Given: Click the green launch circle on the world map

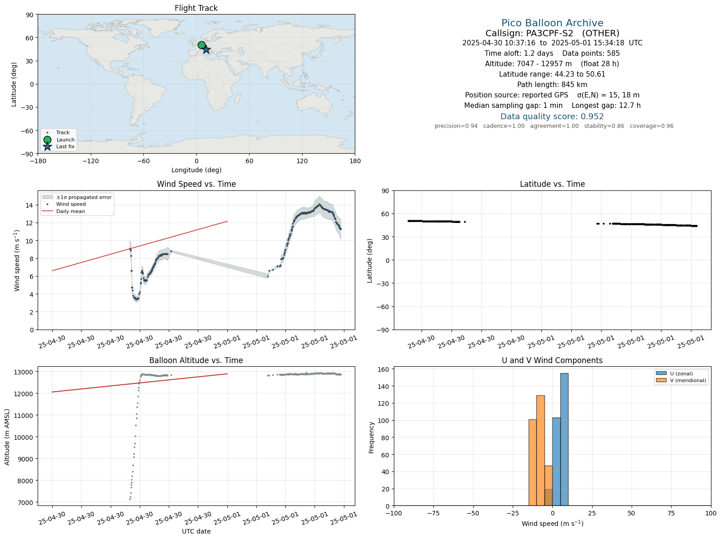Looking at the screenshot, I should pyautogui.click(x=201, y=45).
